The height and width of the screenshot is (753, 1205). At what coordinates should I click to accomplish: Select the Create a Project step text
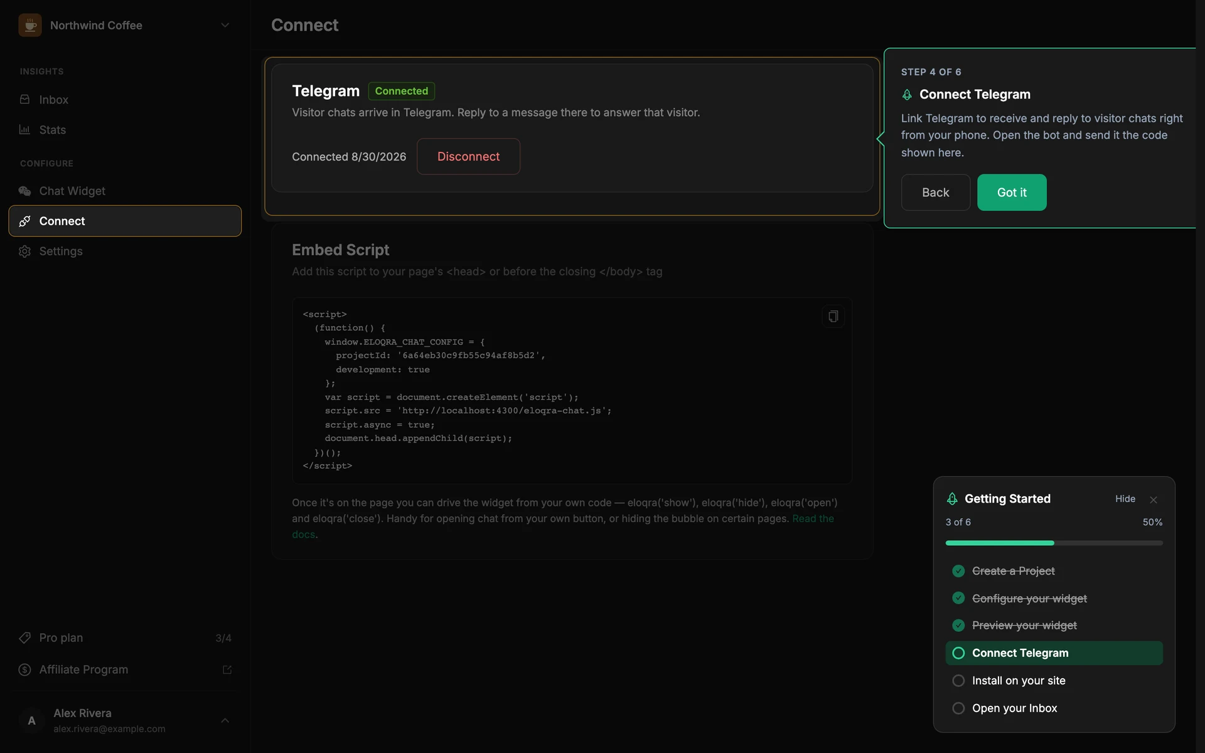[x=1013, y=571]
